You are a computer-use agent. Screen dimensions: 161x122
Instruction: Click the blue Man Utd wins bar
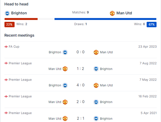[x=105, y=19]
